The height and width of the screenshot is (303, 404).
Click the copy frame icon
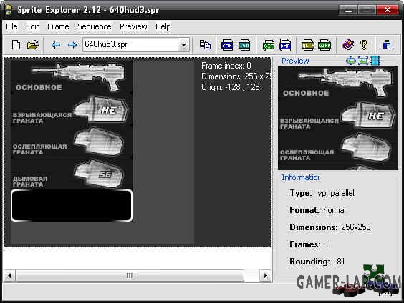point(205,45)
